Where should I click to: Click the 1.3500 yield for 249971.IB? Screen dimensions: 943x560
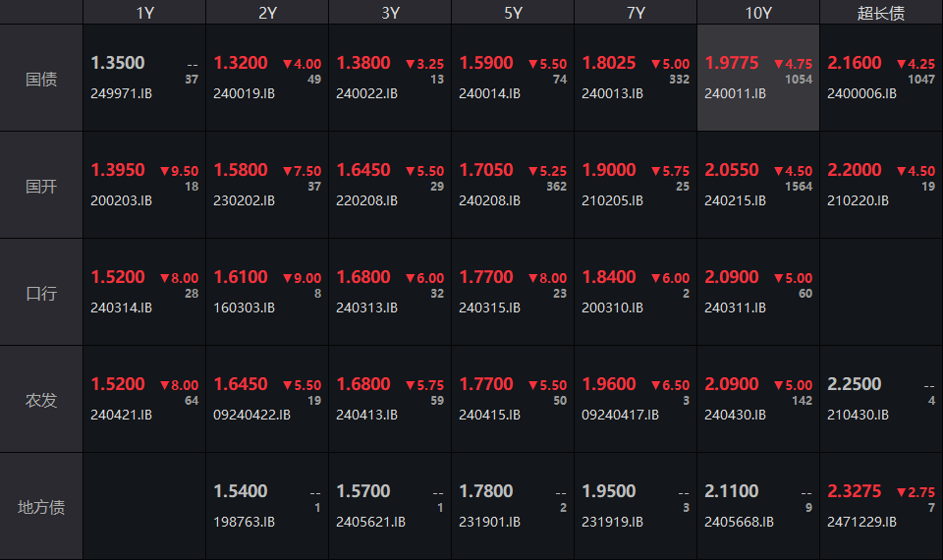click(118, 63)
